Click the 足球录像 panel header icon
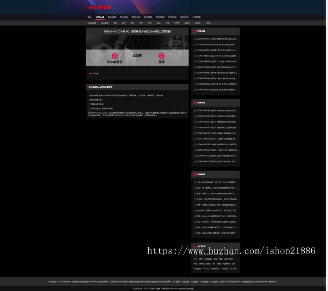This screenshot has width=328, height=291. click(195, 31)
